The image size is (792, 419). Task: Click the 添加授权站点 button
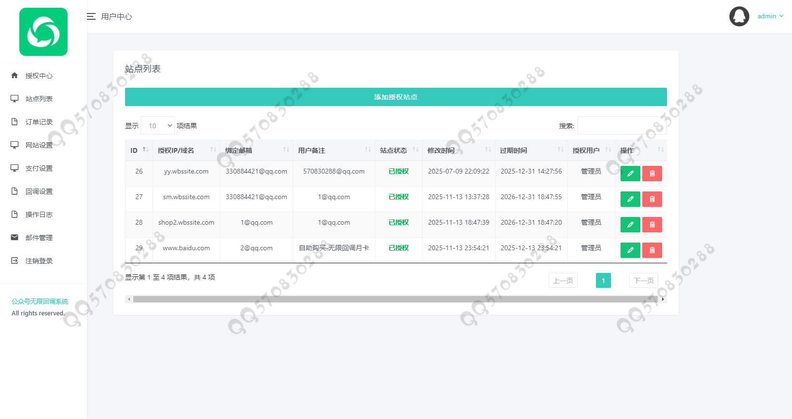click(x=396, y=97)
